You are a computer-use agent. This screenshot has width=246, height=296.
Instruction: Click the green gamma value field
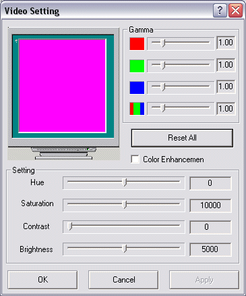coord(226,65)
